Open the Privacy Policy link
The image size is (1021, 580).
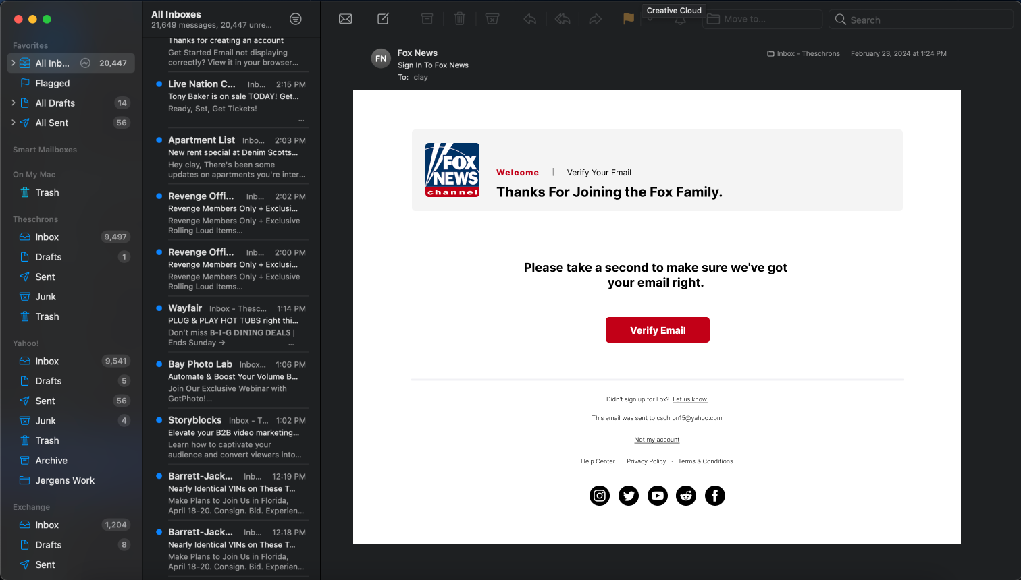click(x=646, y=461)
